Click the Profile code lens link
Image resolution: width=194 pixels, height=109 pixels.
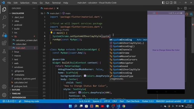tap(66, 30)
